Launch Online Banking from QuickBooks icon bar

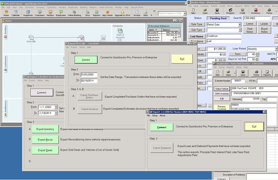click(x=74, y=13)
